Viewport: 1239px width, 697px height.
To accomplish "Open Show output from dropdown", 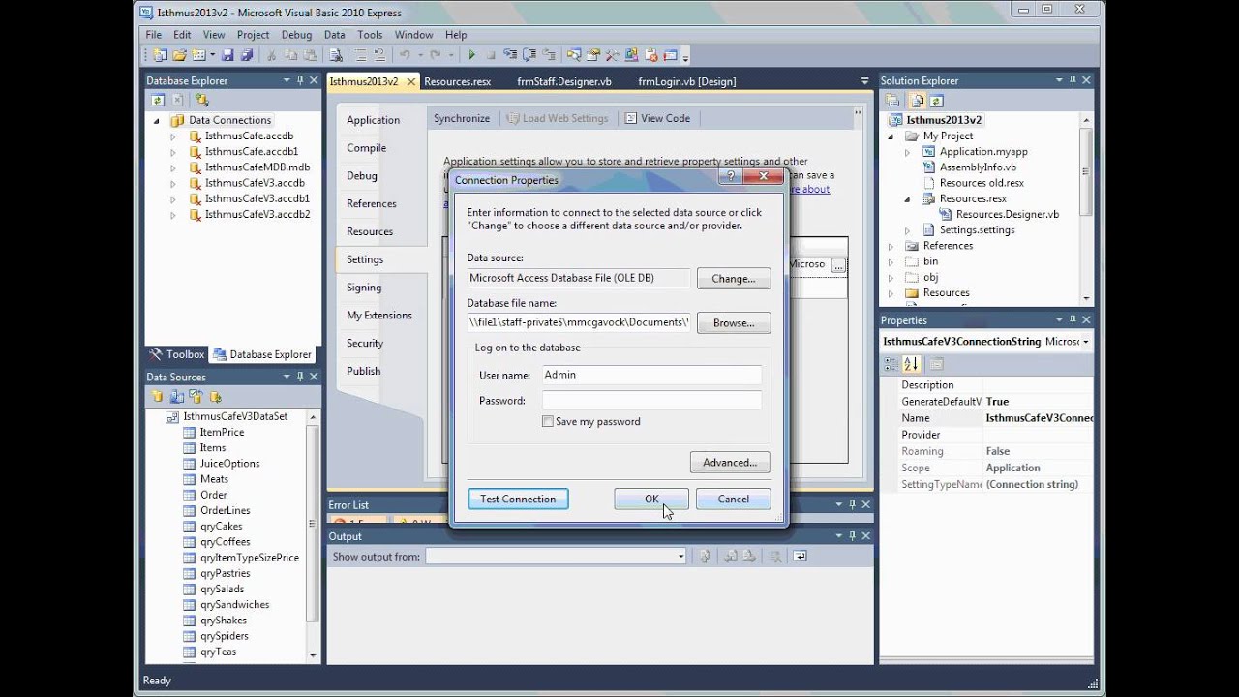I will 680,556.
